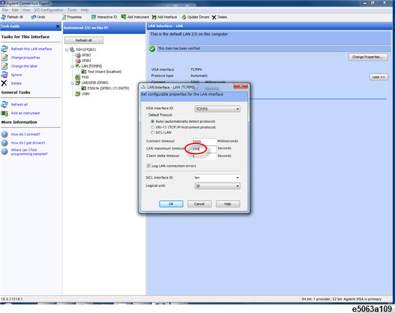
Task: Click the Ignore task icon
Action: point(4,75)
